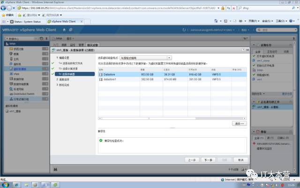This screenshot has height=188, width=300.
Task: Click the vSphere home icon
Action: pyautogui.click(x=64, y=30)
